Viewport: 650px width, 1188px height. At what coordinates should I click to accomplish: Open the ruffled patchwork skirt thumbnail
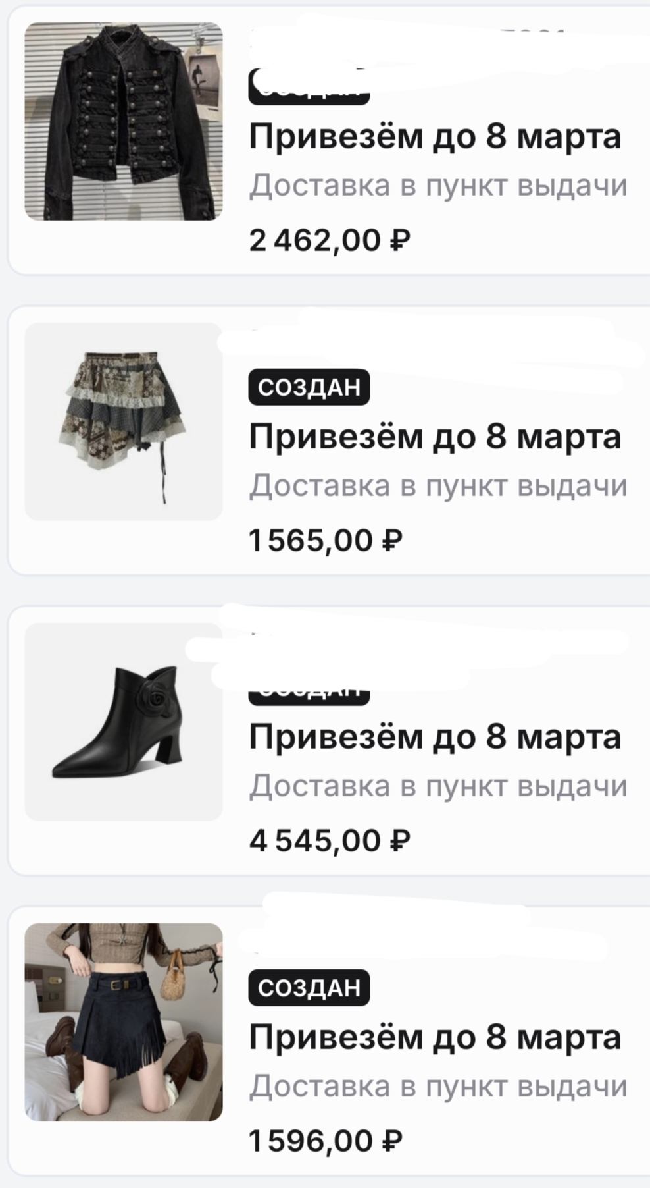(x=124, y=421)
